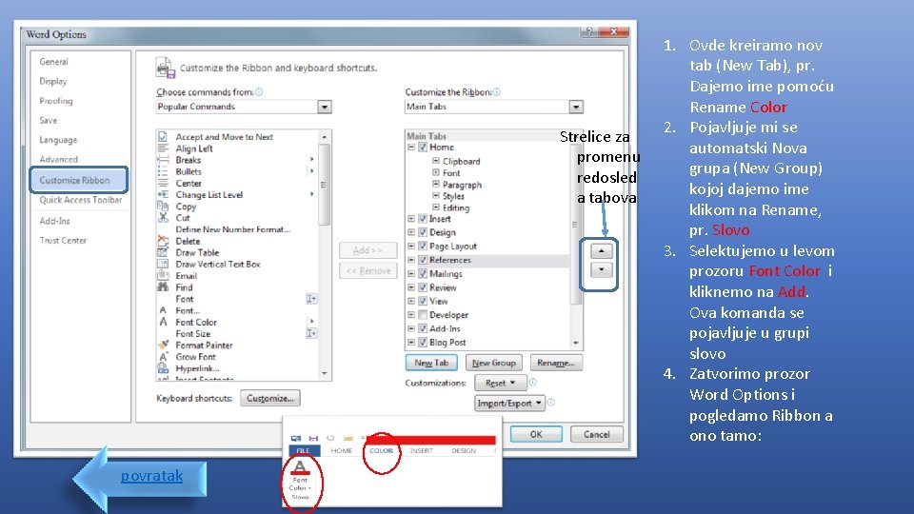Click the commands list scrollbar thumb
The image size is (914, 514).
[324, 184]
